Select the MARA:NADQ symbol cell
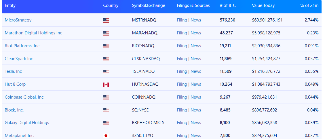This screenshot has height=139, width=325. [145, 33]
